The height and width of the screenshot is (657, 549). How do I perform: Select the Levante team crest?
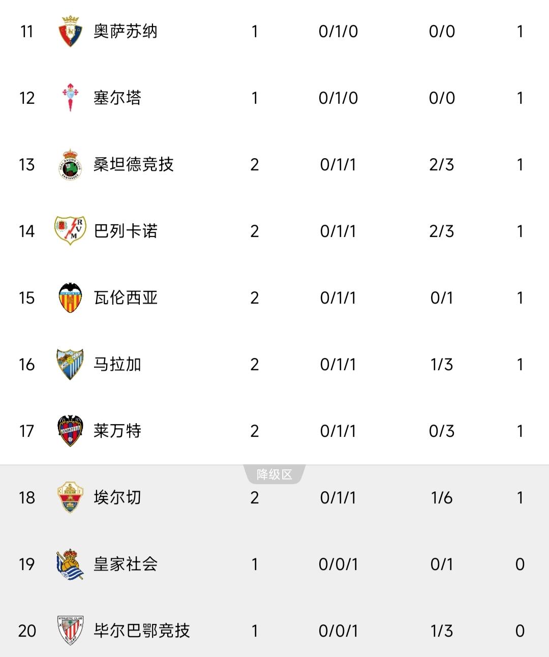pyautogui.click(x=70, y=431)
